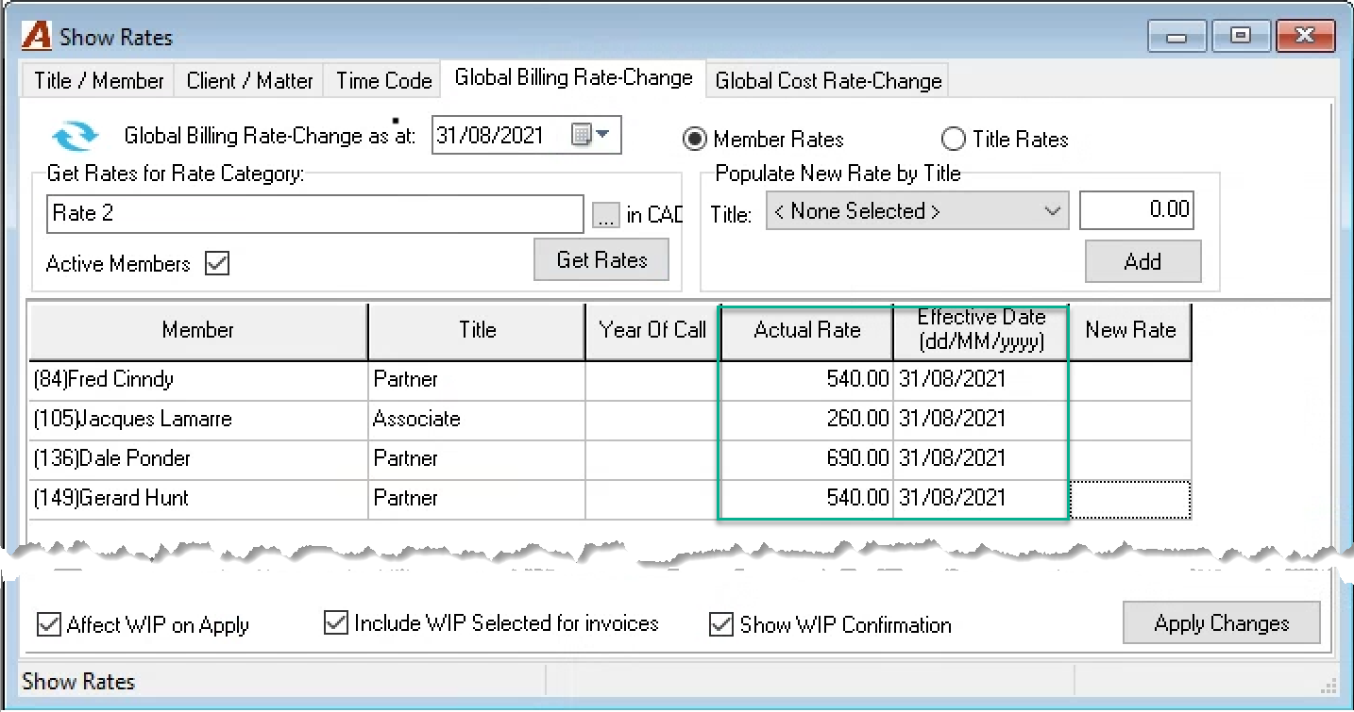Image resolution: width=1354 pixels, height=712 pixels.
Task: Expand the Title dropdown showing None Selected
Action: (917, 211)
